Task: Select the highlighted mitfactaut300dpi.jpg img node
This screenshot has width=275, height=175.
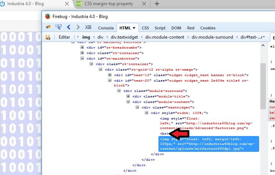Action: [x=209, y=144]
